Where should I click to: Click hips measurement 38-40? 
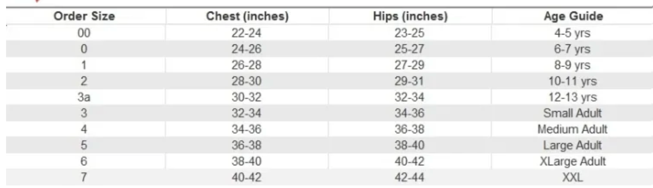(x=410, y=145)
